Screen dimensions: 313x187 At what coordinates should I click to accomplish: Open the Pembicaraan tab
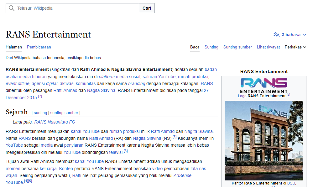point(39,47)
